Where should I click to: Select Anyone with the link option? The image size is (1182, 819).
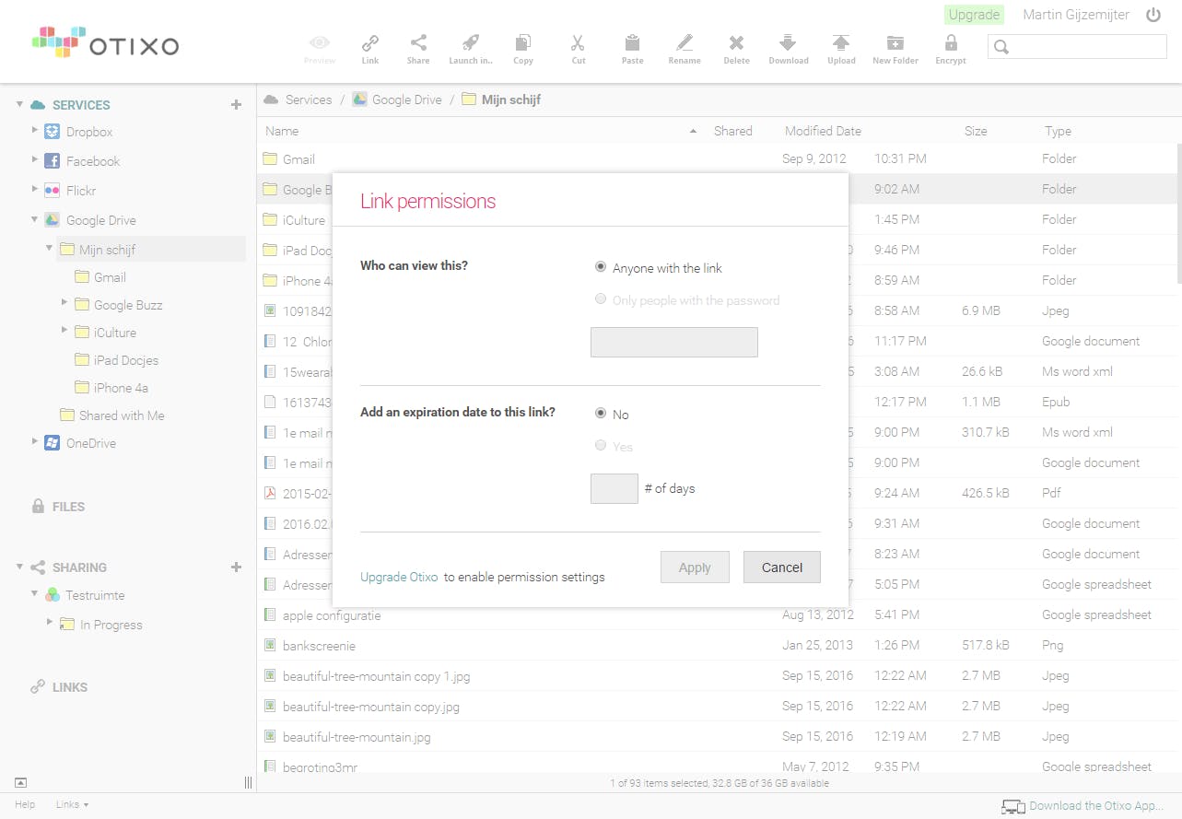601,267
